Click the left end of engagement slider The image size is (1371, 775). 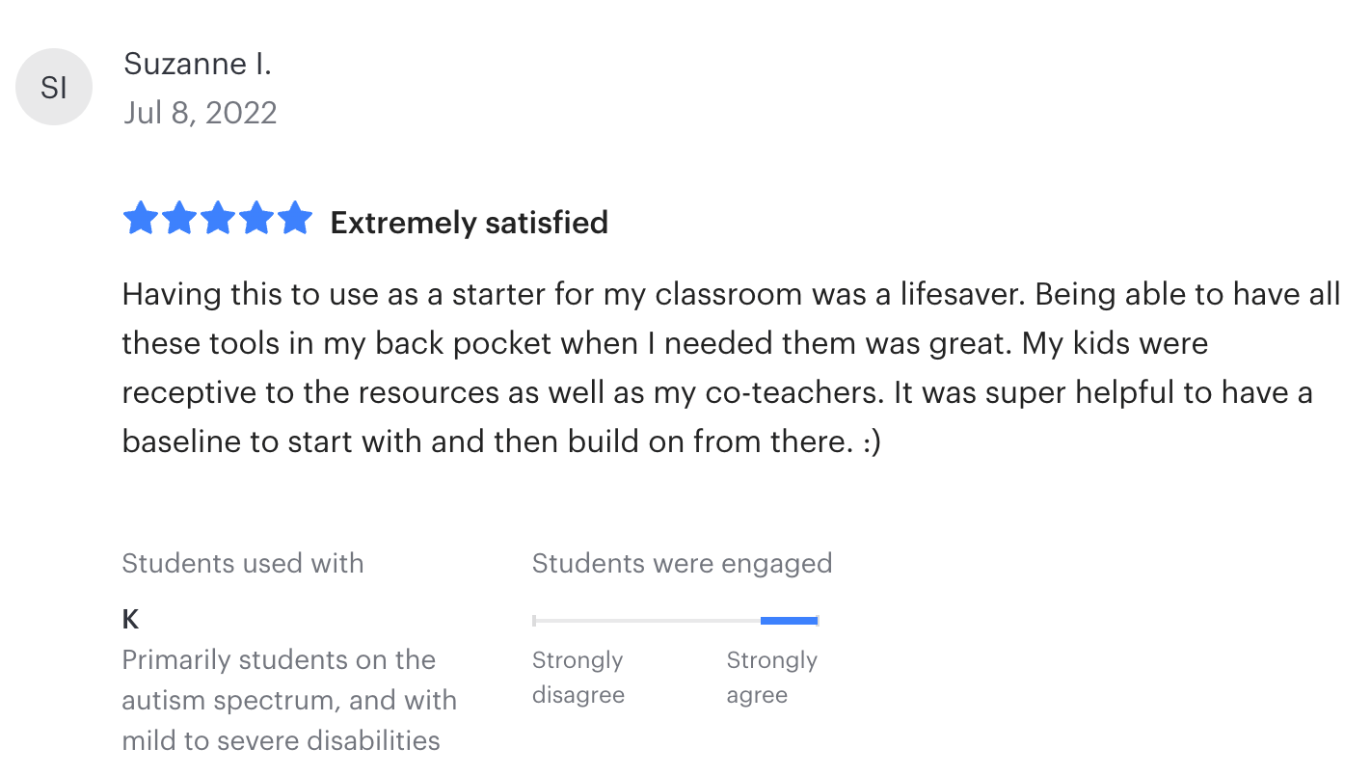[x=534, y=621]
